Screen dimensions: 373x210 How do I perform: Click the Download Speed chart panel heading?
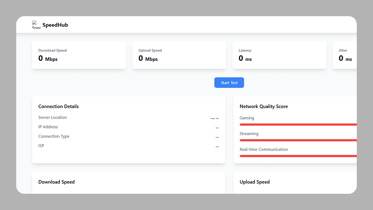click(x=56, y=182)
